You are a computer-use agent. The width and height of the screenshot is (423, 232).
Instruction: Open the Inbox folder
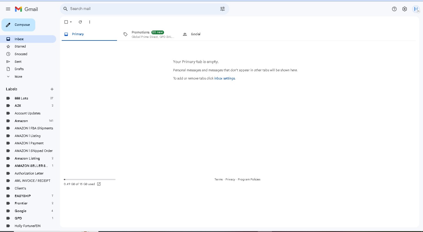point(28,39)
